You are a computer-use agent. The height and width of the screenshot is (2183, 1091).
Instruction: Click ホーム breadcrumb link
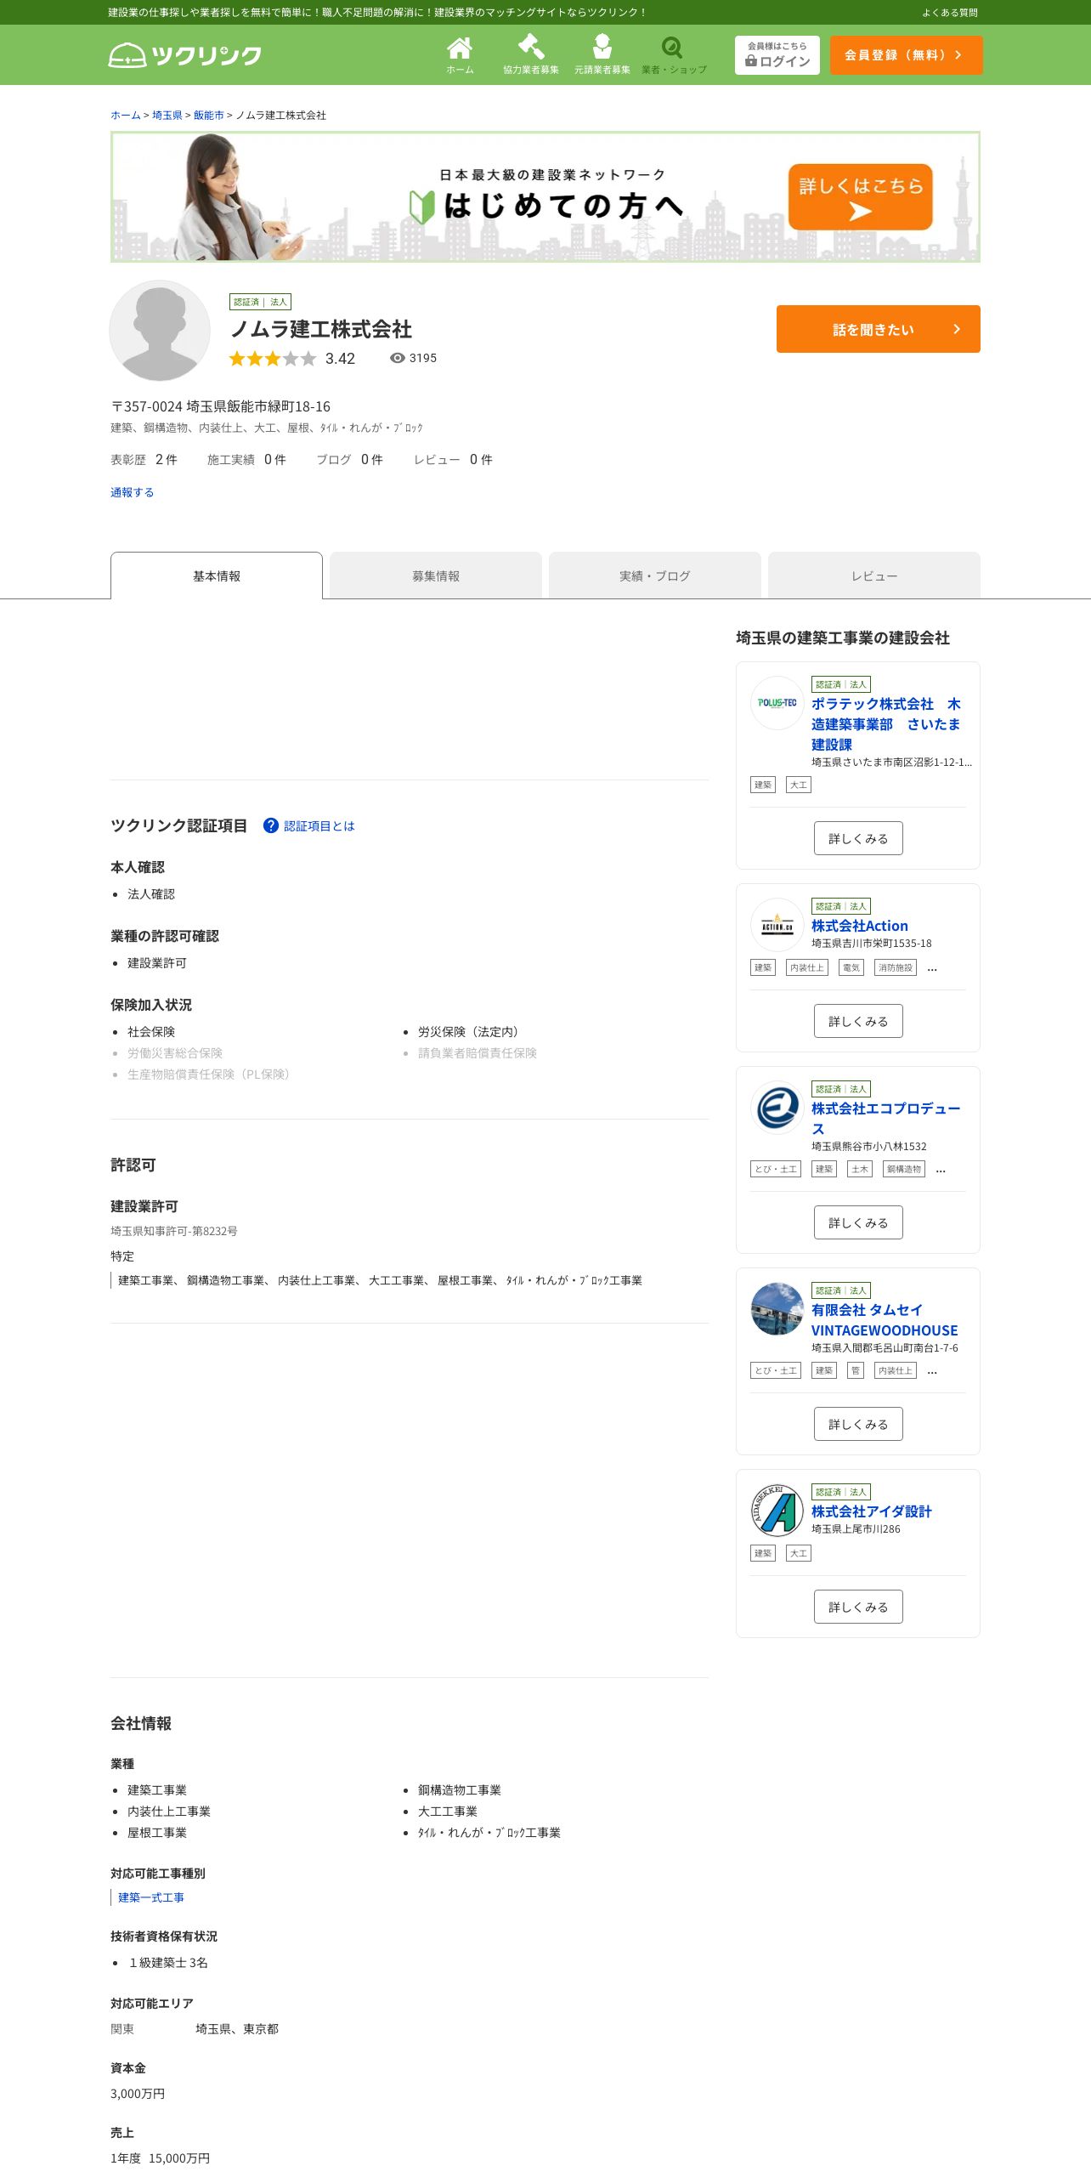(x=125, y=115)
